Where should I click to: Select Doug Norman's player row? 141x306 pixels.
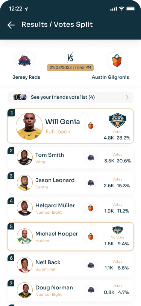tap(71, 290)
